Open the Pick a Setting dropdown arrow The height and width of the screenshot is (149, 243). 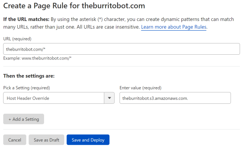(x=109, y=98)
